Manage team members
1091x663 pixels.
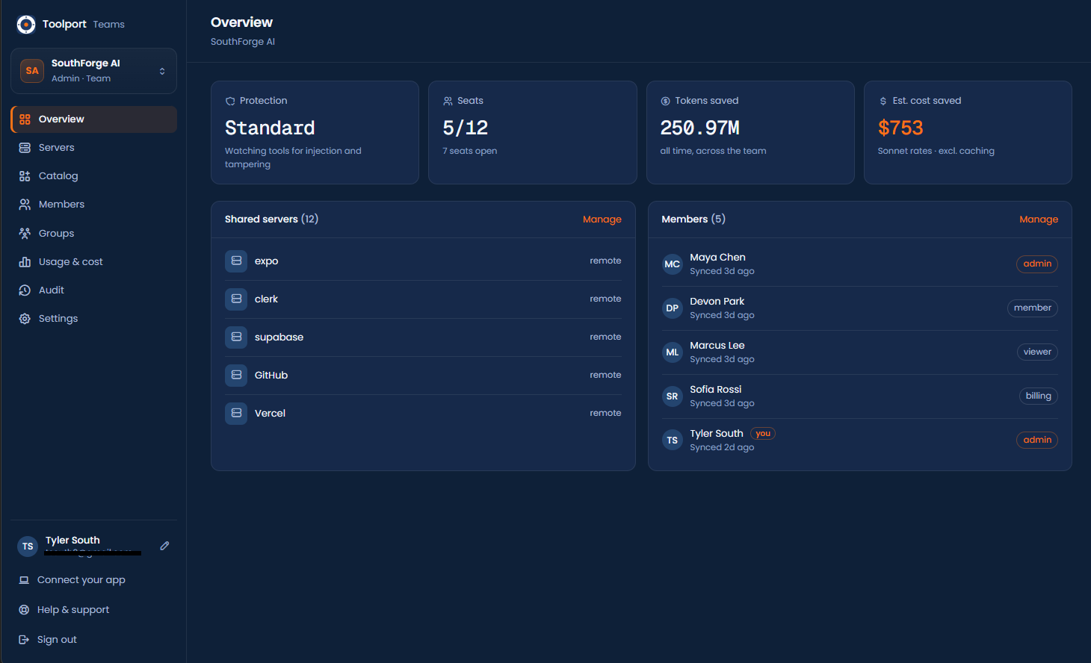pyautogui.click(x=1039, y=220)
